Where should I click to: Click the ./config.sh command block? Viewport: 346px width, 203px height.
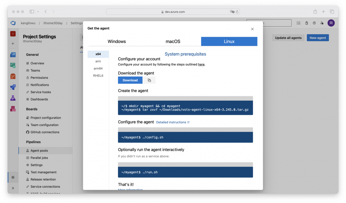[186, 137]
